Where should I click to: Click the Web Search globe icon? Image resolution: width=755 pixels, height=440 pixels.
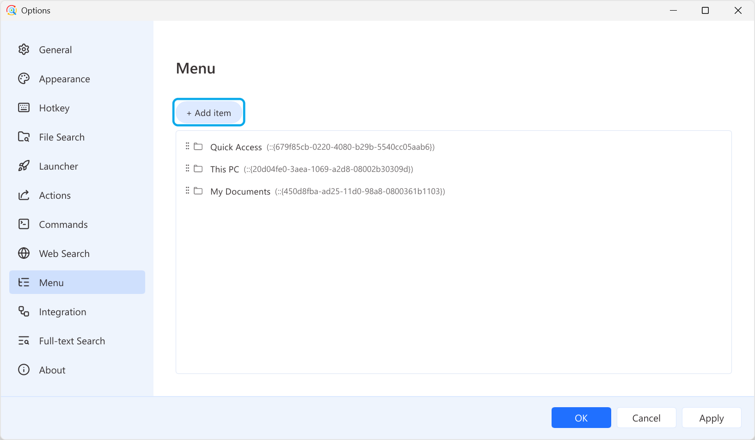[24, 253]
